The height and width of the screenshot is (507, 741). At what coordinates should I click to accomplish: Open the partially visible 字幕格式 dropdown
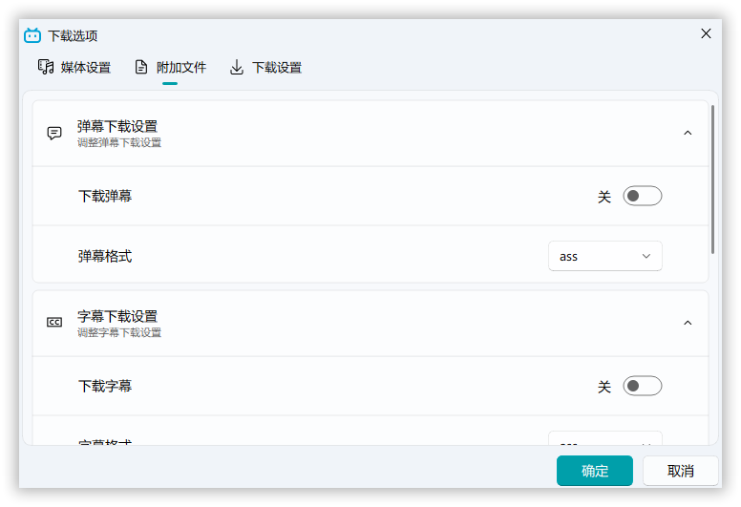604,439
